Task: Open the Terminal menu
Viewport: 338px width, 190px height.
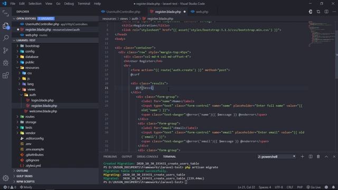Action: [84, 4]
